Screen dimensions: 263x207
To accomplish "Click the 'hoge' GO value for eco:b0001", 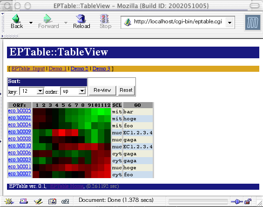I will coord(130,168).
